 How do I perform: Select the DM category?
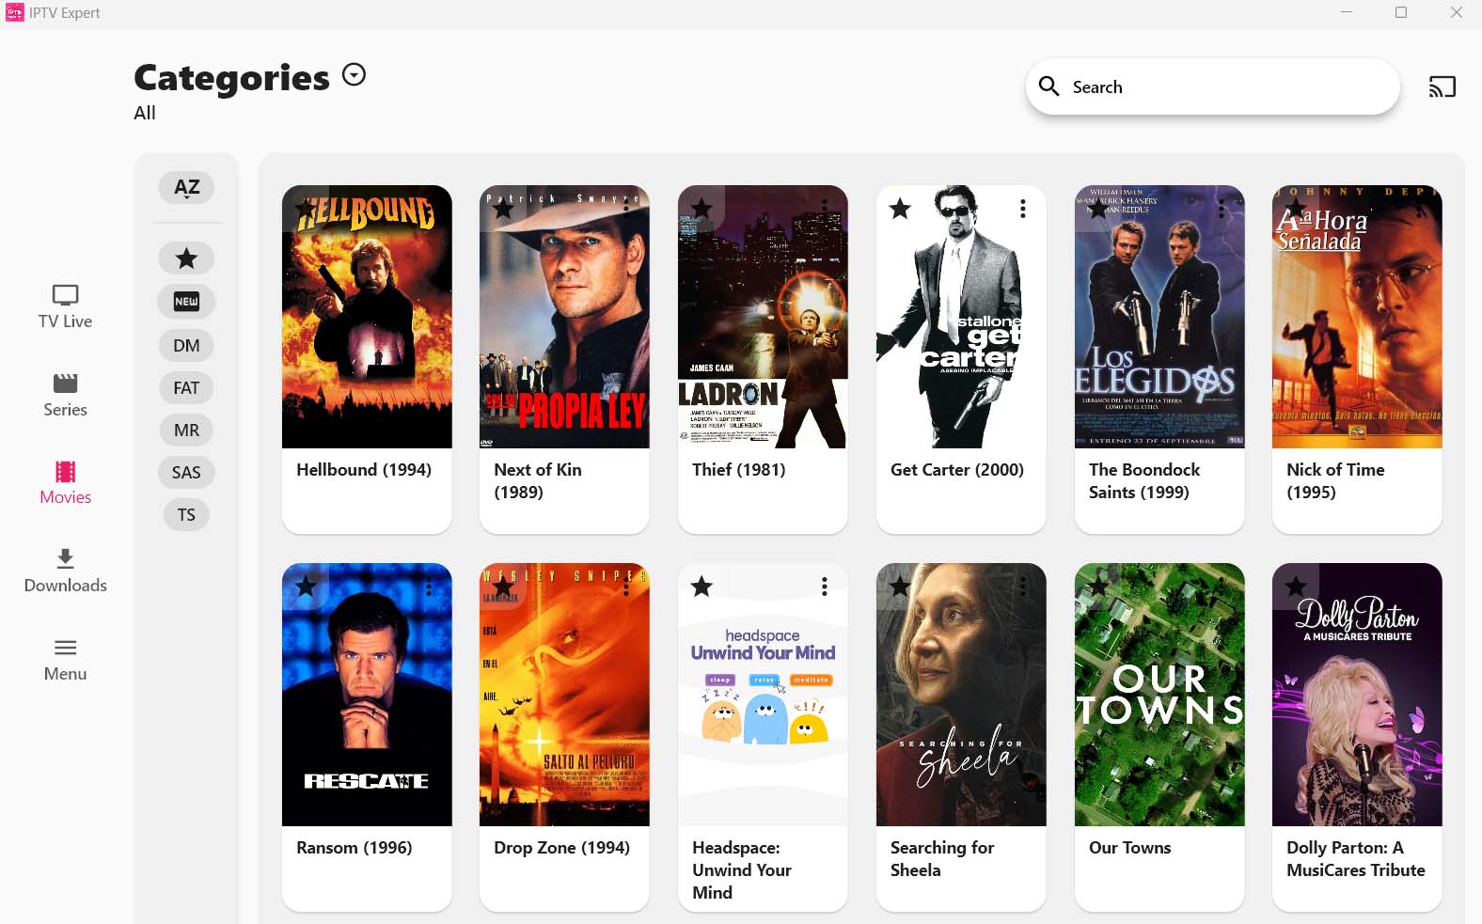[186, 345]
